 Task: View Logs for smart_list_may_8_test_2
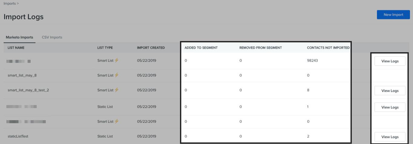pos(390,91)
